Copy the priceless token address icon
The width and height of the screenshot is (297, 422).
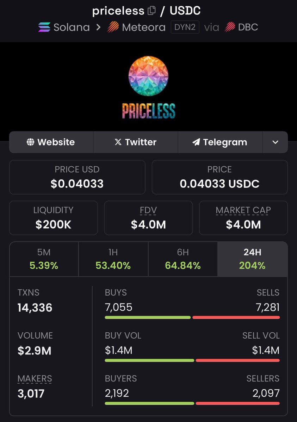151,11
